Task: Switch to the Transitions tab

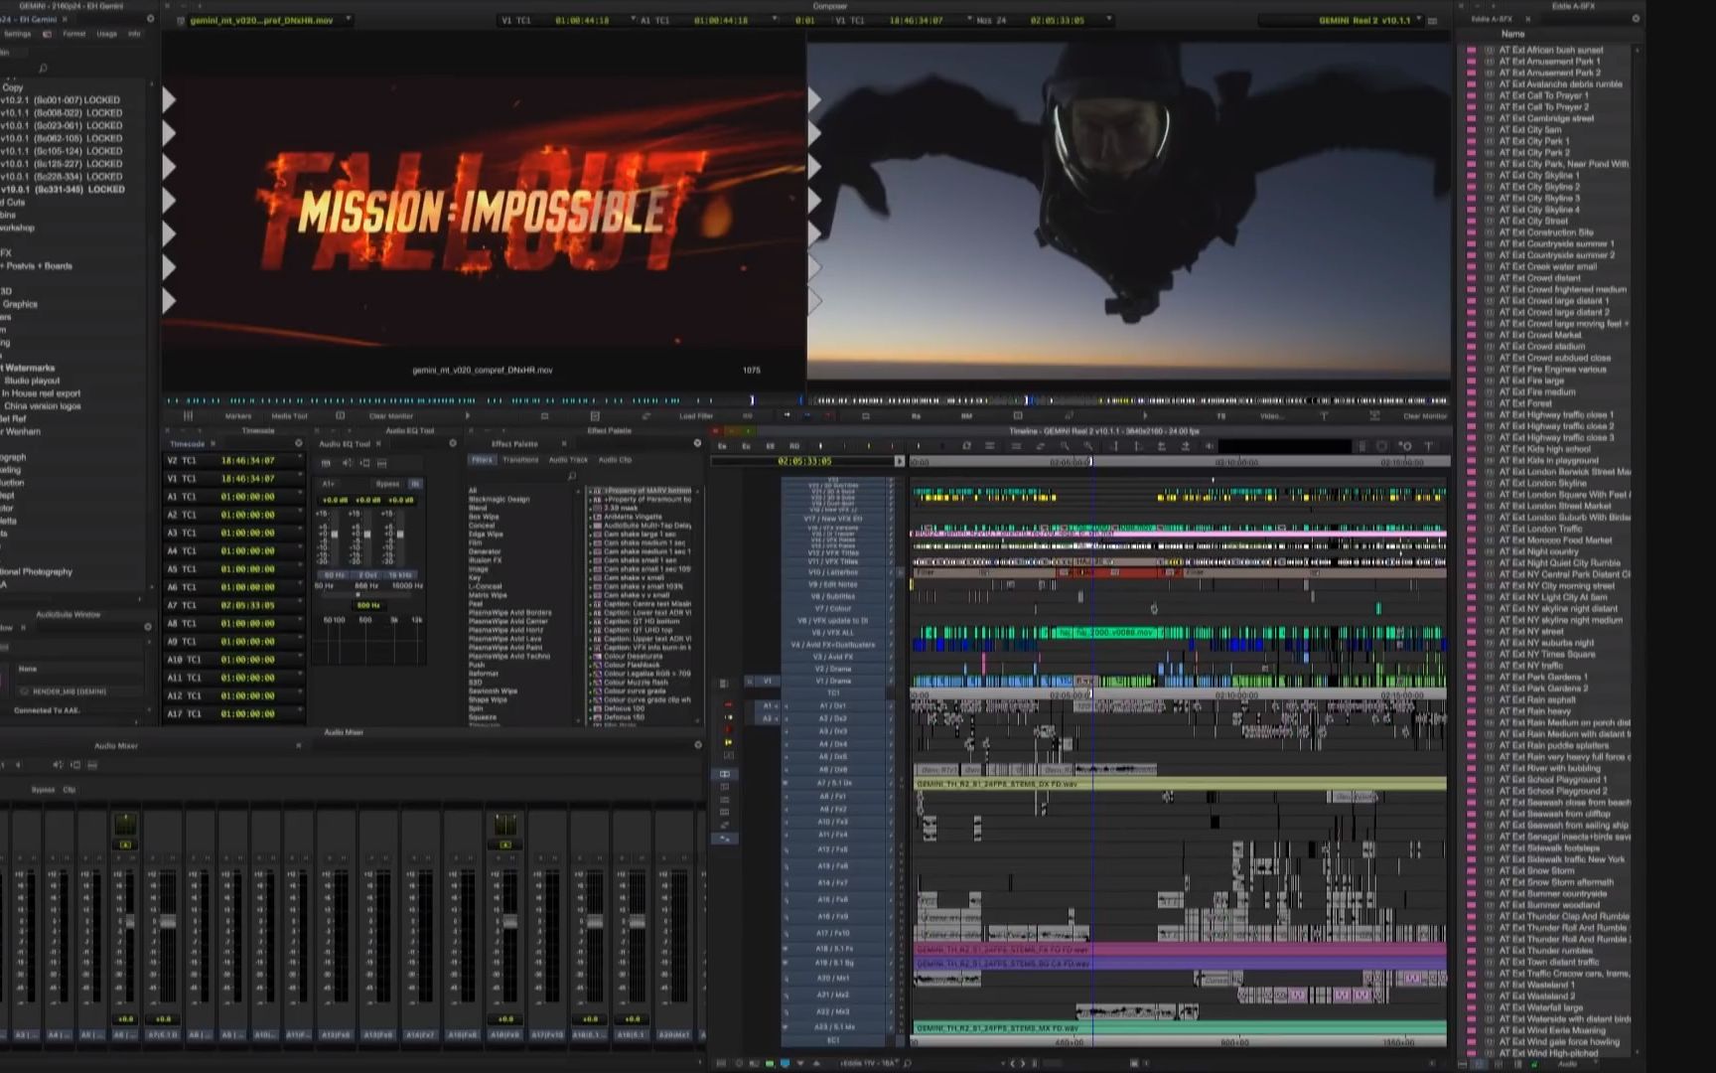Action: pyautogui.click(x=520, y=460)
